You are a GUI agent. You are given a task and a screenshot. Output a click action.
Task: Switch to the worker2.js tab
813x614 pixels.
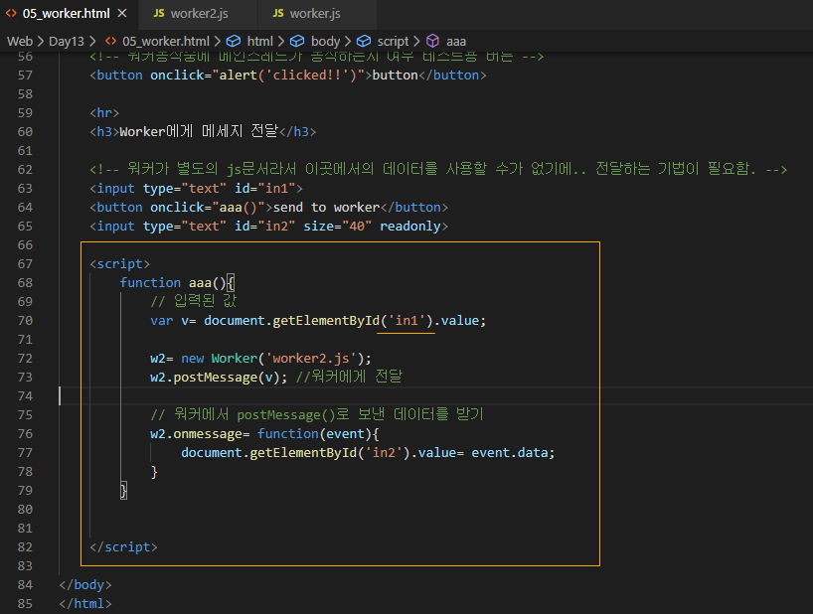pyautogui.click(x=199, y=14)
